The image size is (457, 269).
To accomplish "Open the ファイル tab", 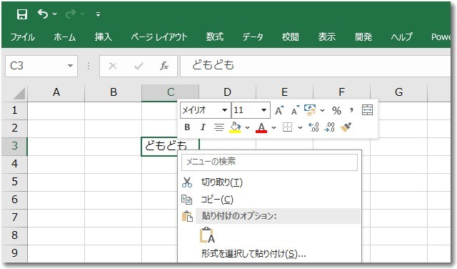I will pos(23,37).
